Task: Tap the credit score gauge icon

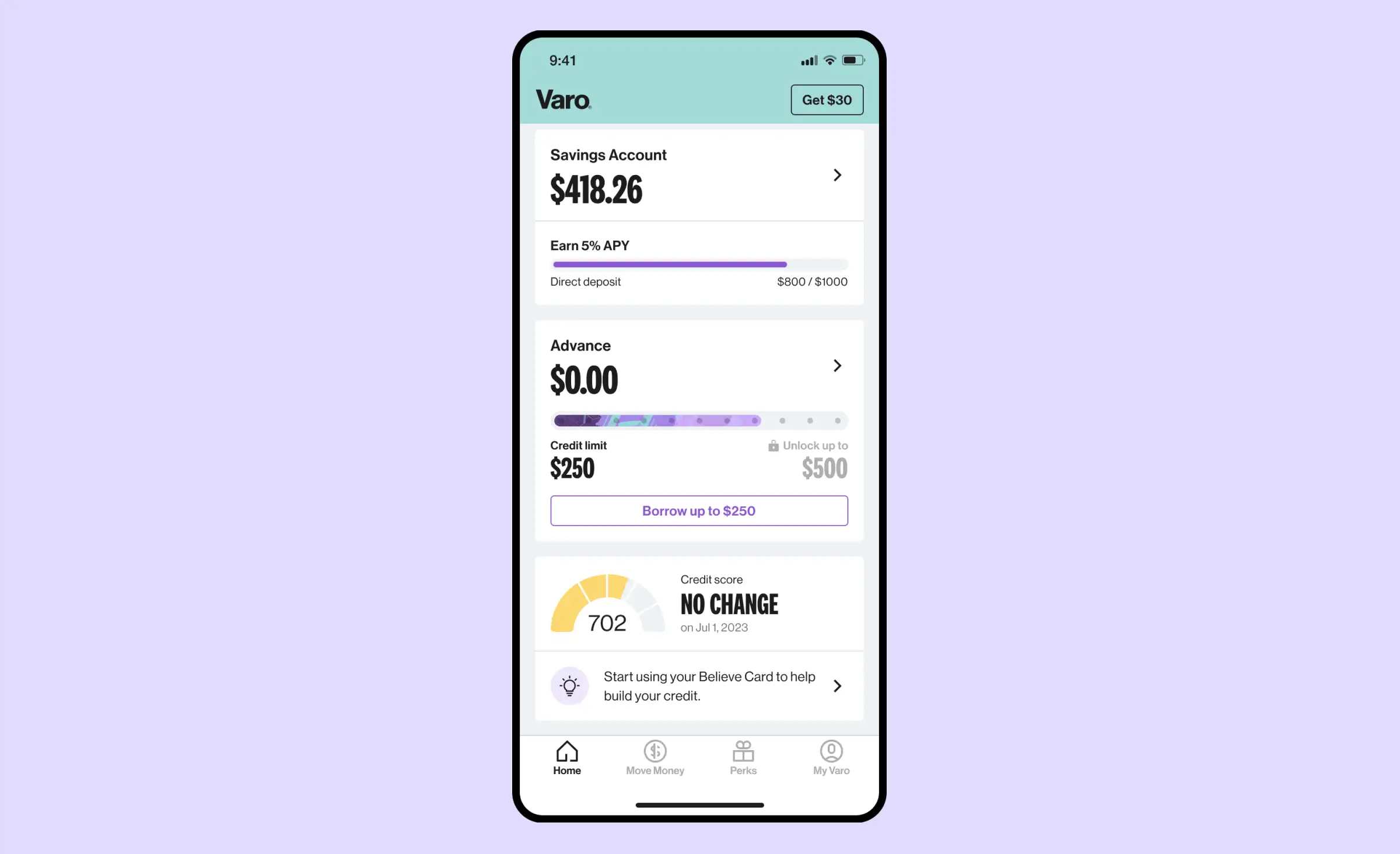Action: (x=605, y=602)
